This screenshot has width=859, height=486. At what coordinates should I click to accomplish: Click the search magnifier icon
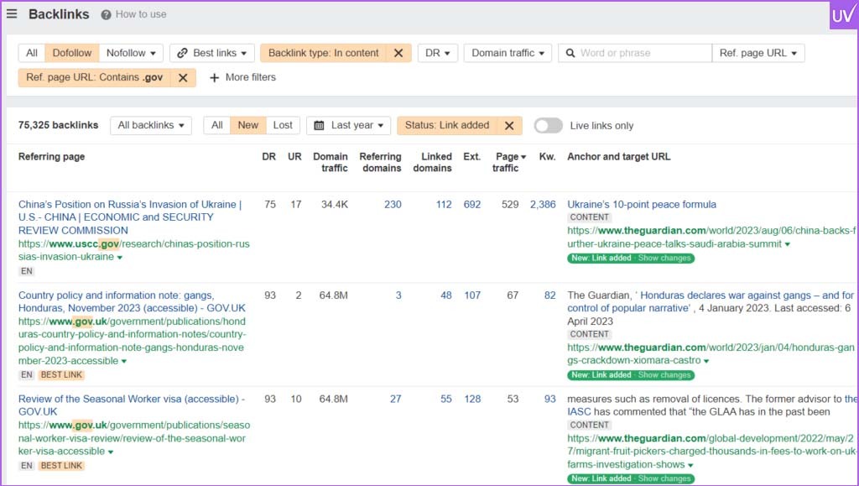570,53
